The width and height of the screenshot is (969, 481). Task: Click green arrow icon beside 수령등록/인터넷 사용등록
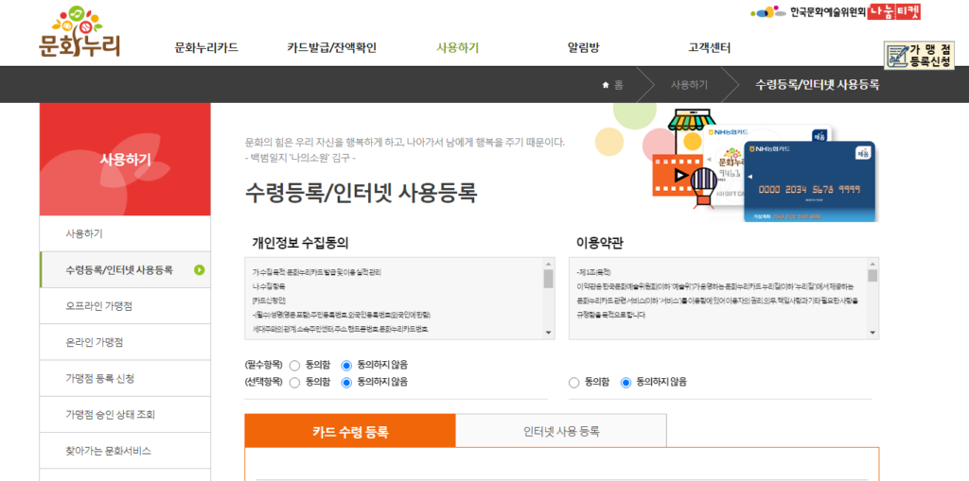pos(199,270)
